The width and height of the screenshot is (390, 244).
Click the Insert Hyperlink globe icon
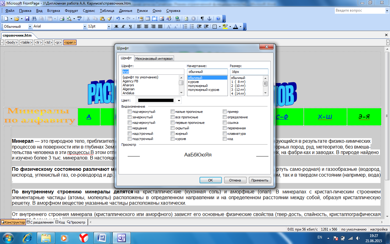(177, 19)
